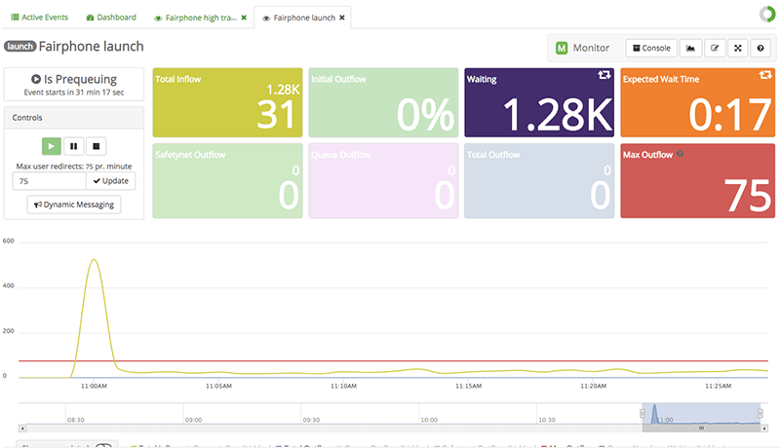This screenshot has height=448, width=780.
Task: Close the Fairphone launch tab
Action: [x=341, y=18]
